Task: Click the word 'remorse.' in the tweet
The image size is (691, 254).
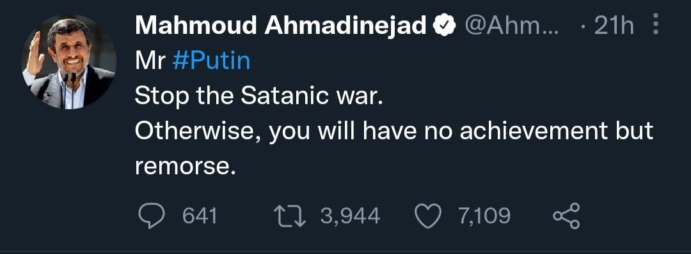Action: click(x=183, y=167)
